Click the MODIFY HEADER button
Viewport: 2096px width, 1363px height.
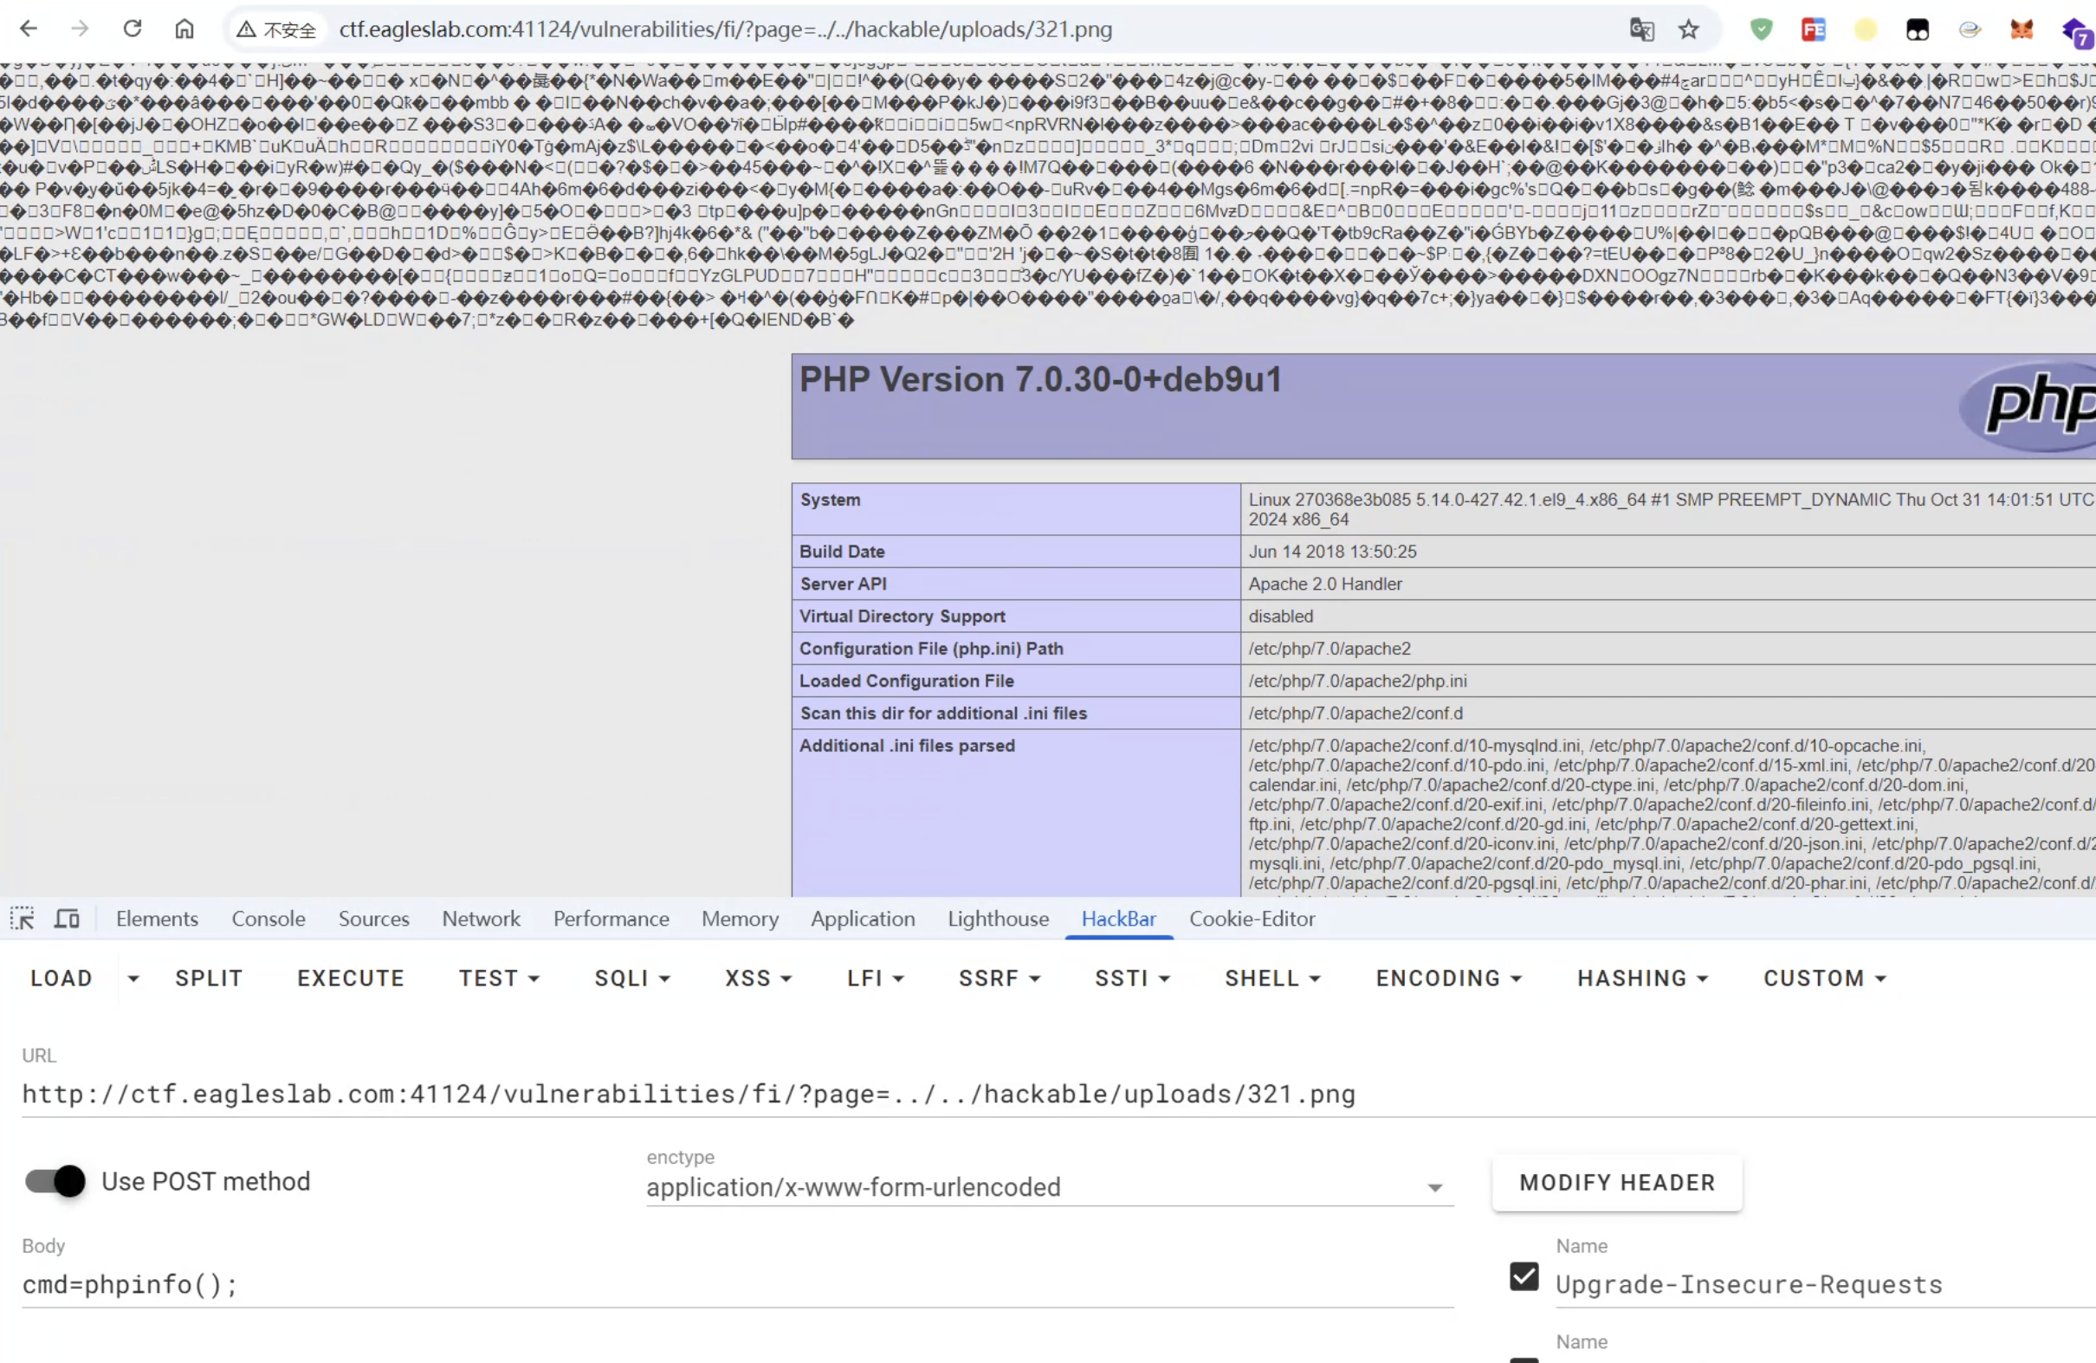tap(1617, 1183)
